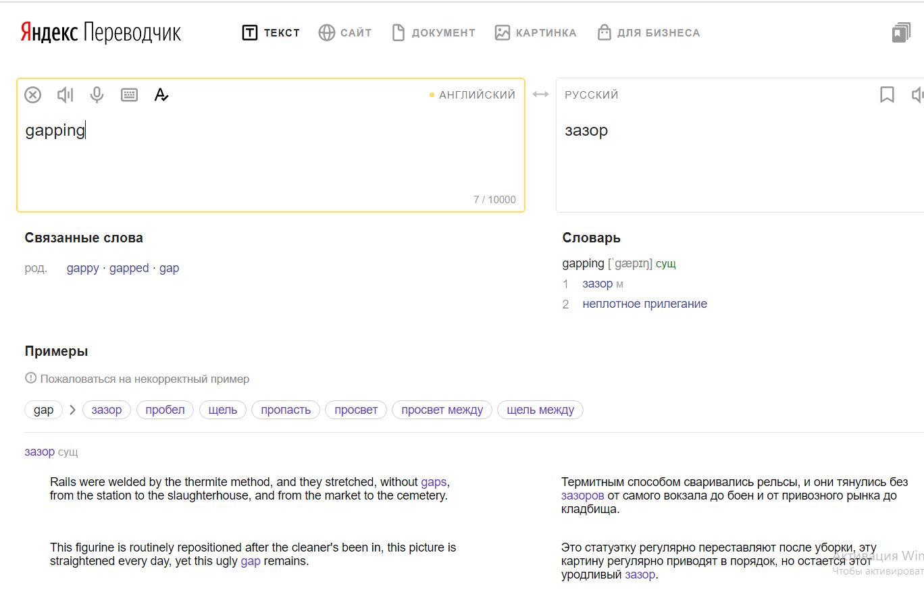Open dictionary entry неплотное прилегание
The image size is (924, 590).
[x=644, y=304]
